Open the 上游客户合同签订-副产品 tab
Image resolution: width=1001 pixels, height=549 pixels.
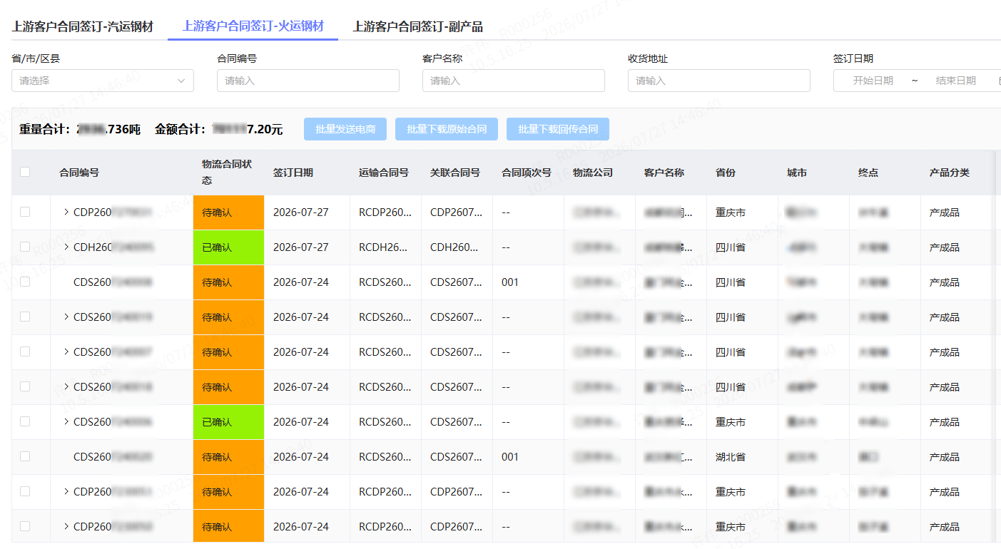(417, 27)
